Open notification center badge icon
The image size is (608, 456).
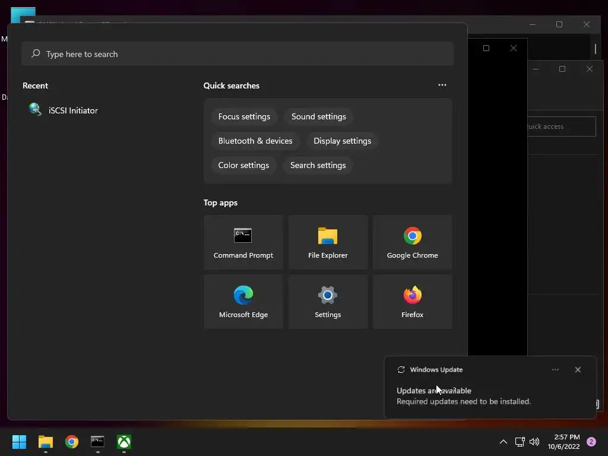[591, 442]
